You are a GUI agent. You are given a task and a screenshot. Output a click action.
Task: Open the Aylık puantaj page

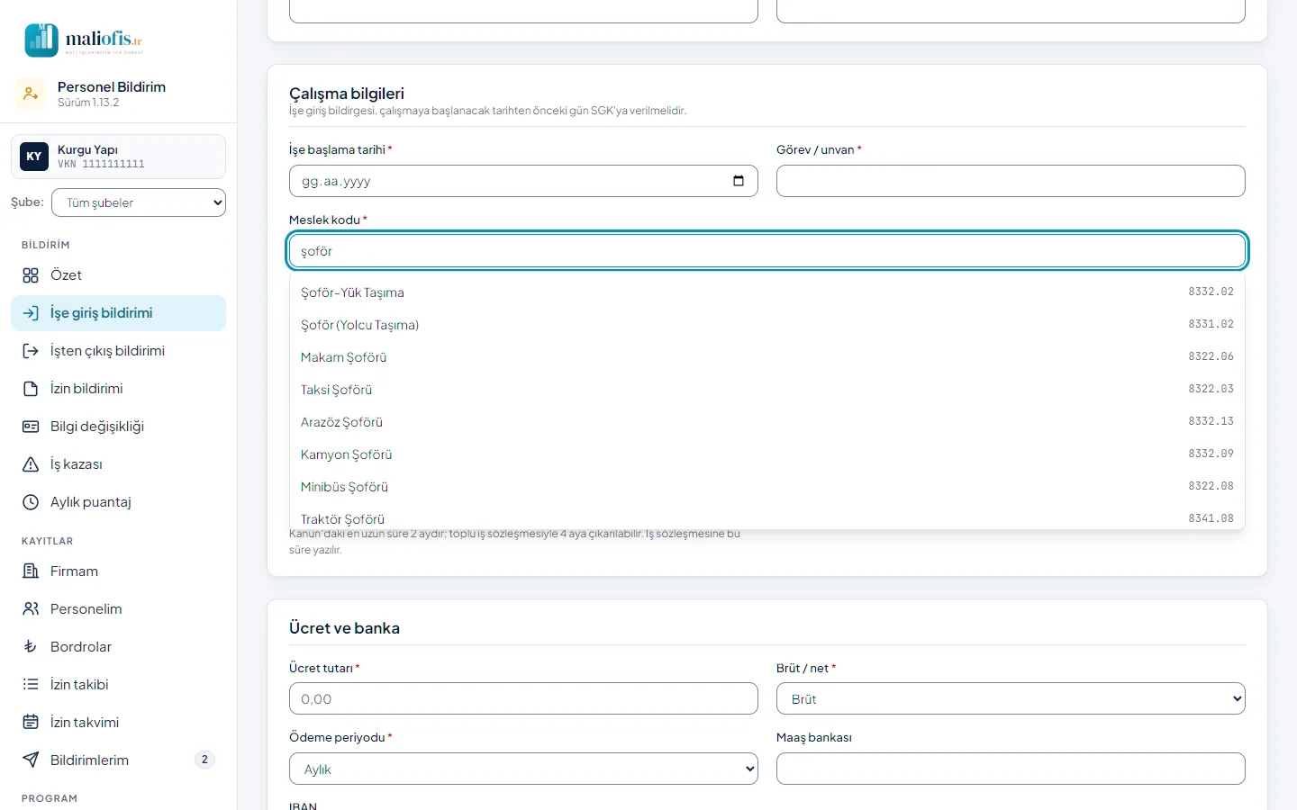[118, 502]
